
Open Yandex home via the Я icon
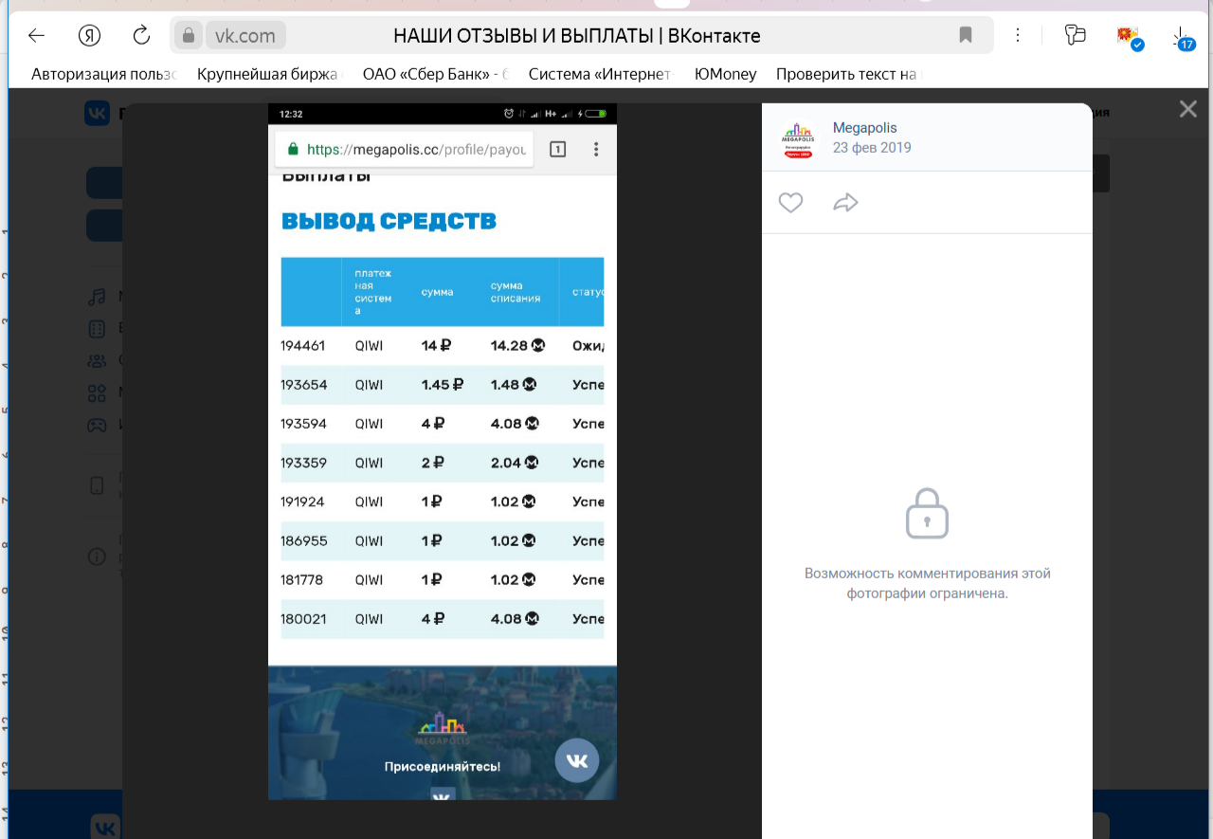pos(89,36)
